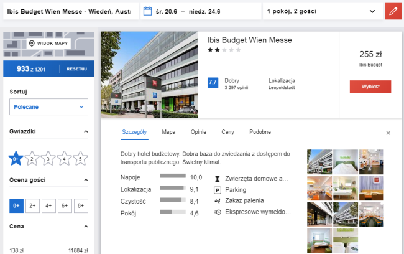Select the 6+ guest rating filter
This screenshot has height=254, width=404.
pos(64,205)
